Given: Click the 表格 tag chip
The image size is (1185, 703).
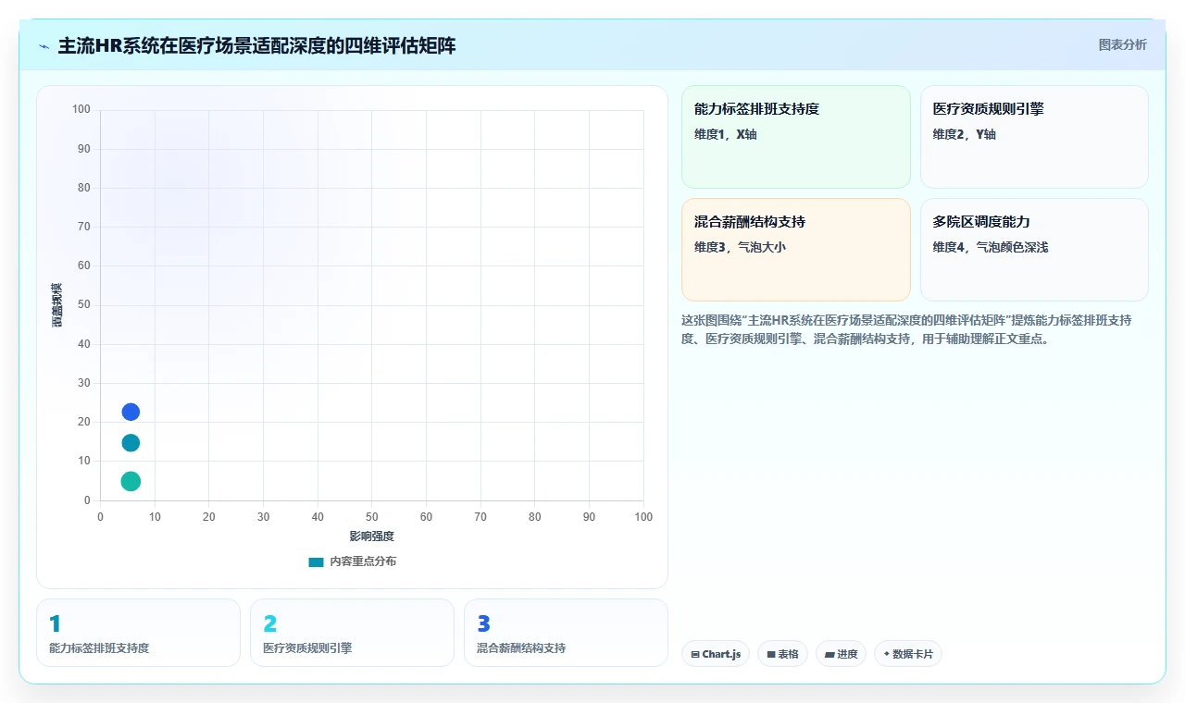Looking at the screenshot, I should [x=782, y=654].
